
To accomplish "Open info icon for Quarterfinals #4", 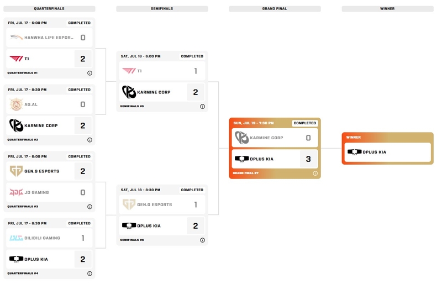I will click(90, 274).
